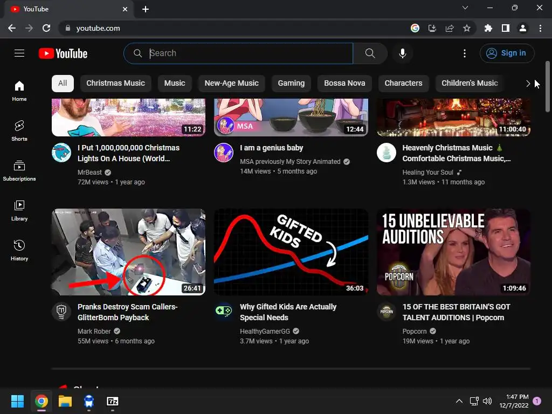
Task: Go back in browser history
Action: pyautogui.click(x=12, y=28)
